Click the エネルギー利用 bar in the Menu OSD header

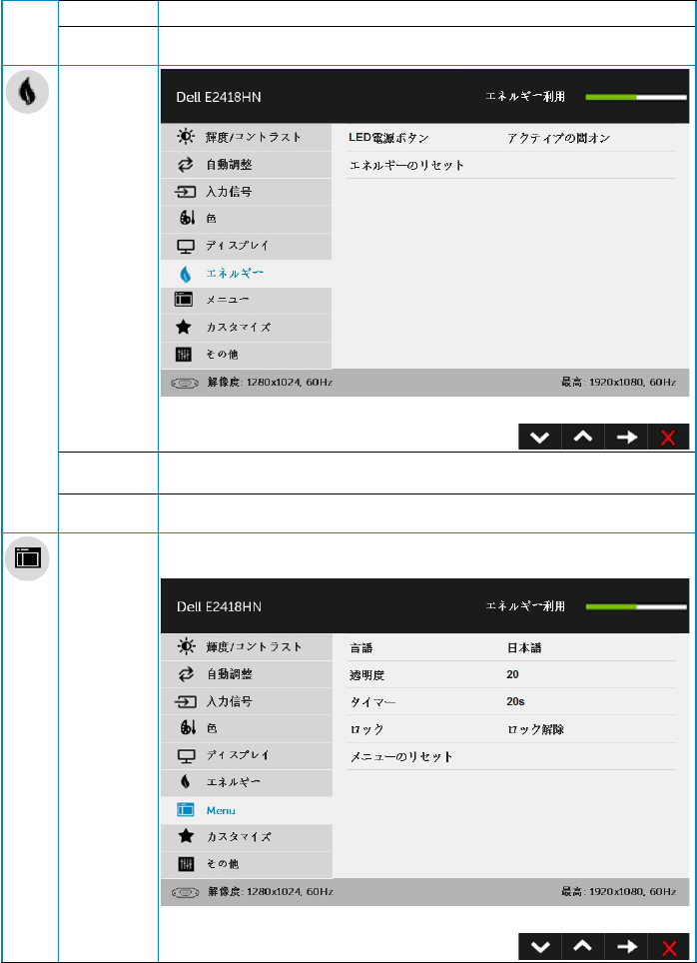point(636,606)
